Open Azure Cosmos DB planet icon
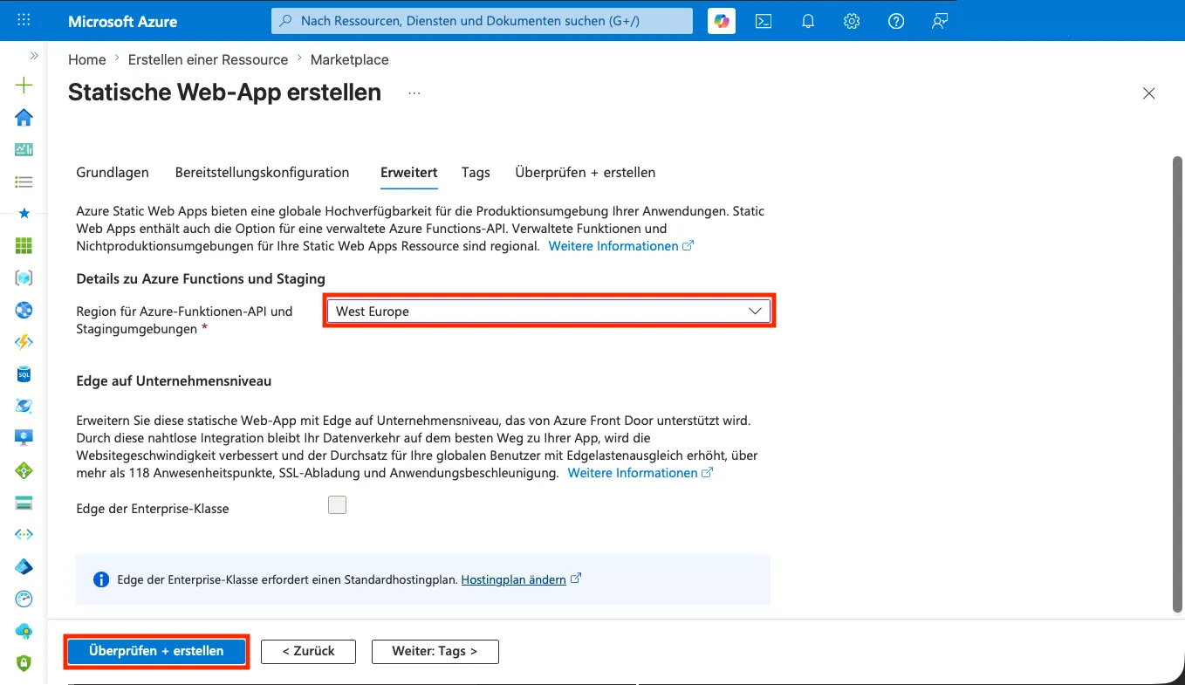This screenshot has height=685, width=1185. (x=24, y=406)
